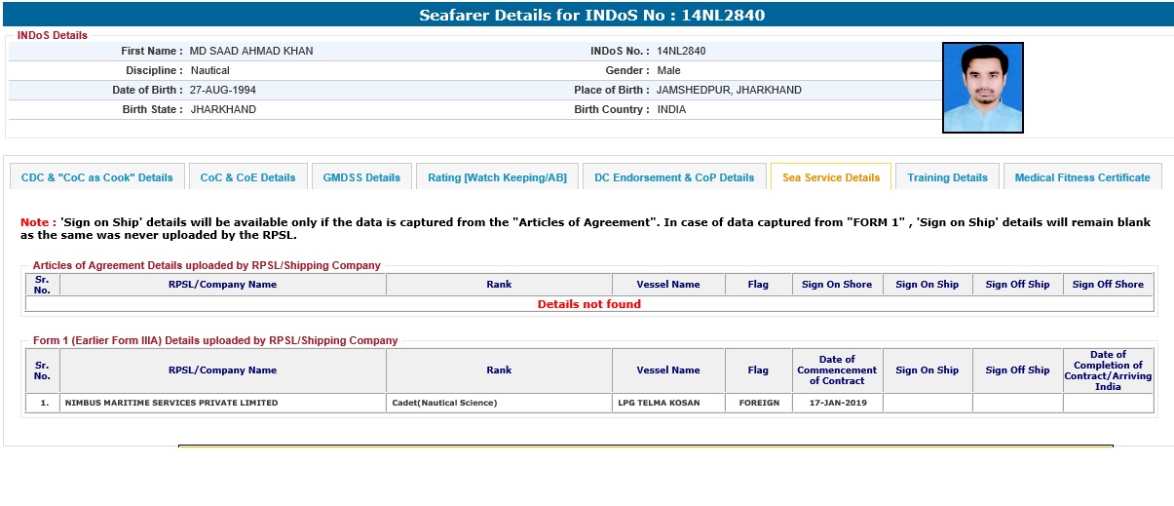Click the Date of Commencement of Contract header
1174x506 pixels.
tap(837, 370)
